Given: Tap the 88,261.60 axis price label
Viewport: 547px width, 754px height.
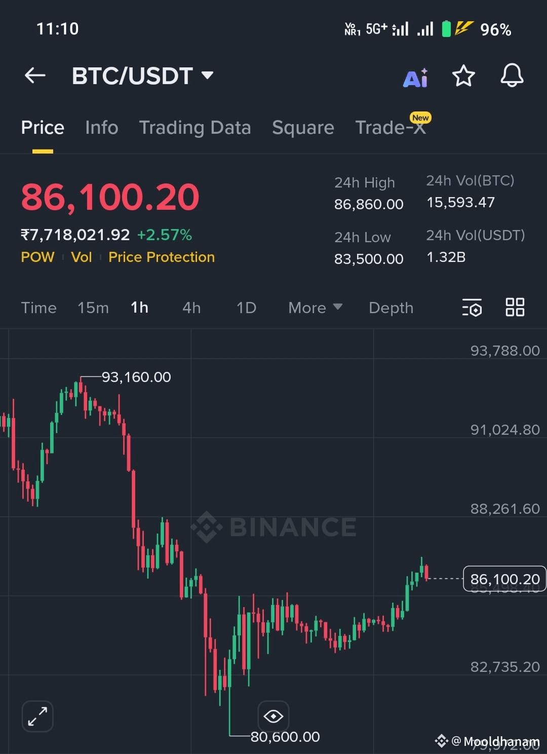Looking at the screenshot, I should (505, 509).
